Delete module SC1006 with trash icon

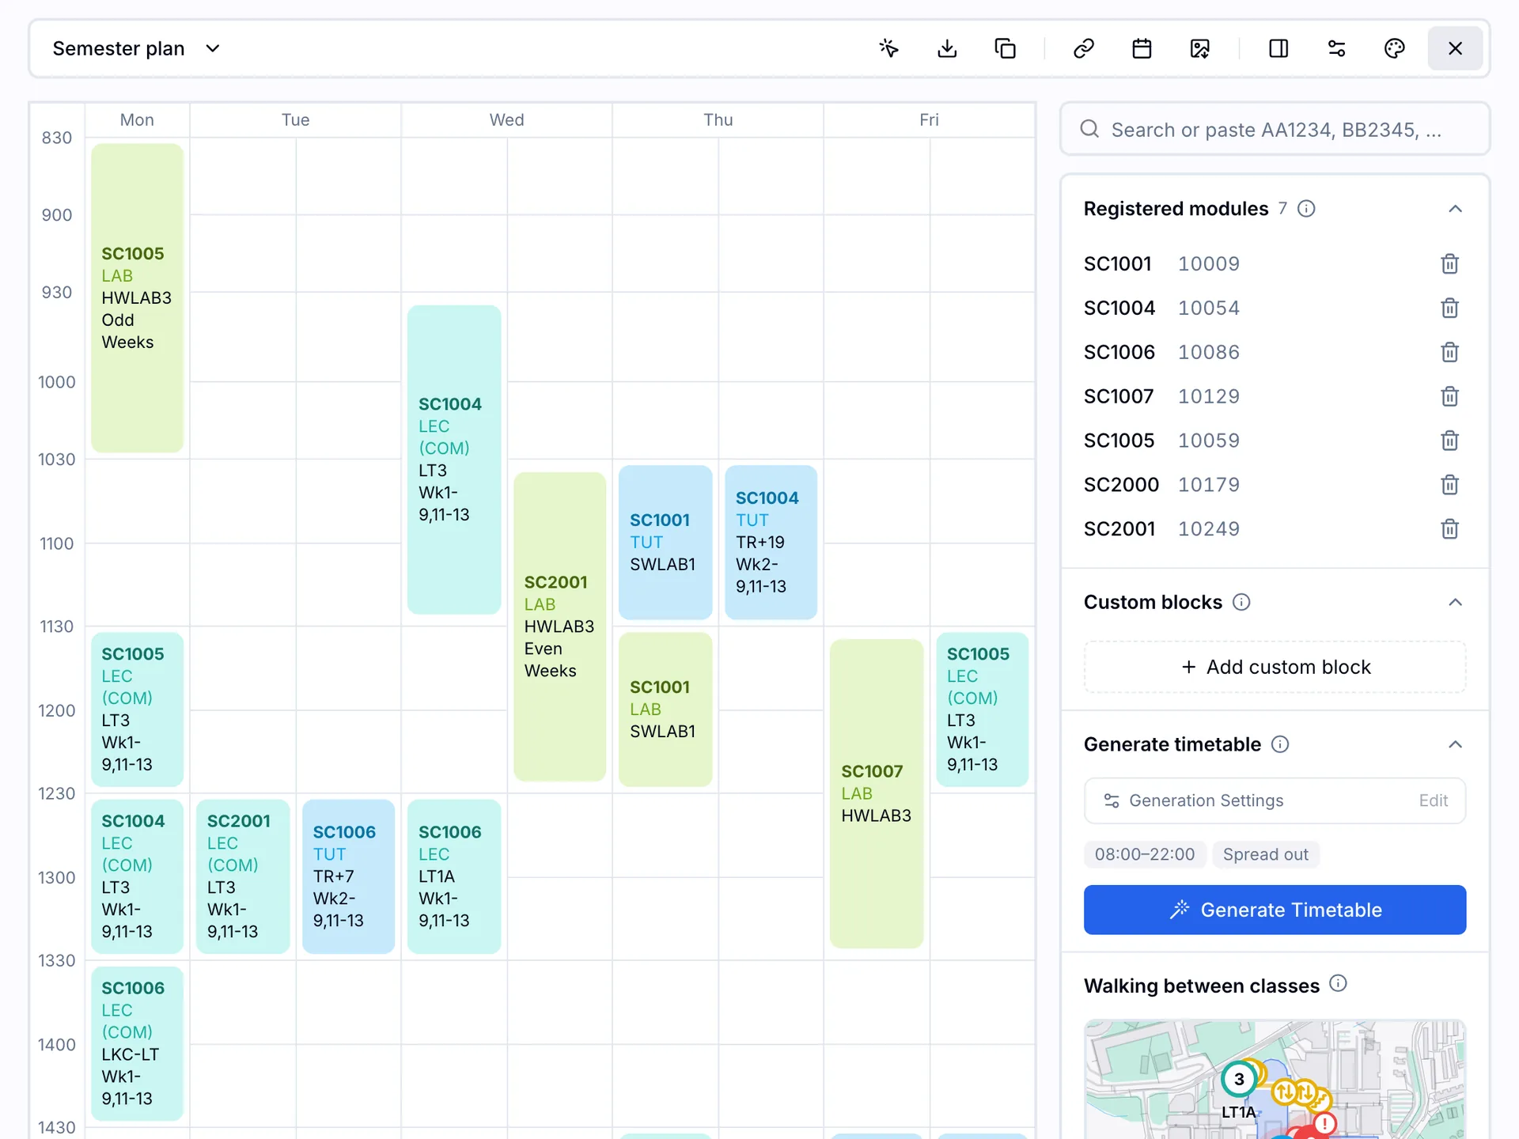(x=1449, y=352)
